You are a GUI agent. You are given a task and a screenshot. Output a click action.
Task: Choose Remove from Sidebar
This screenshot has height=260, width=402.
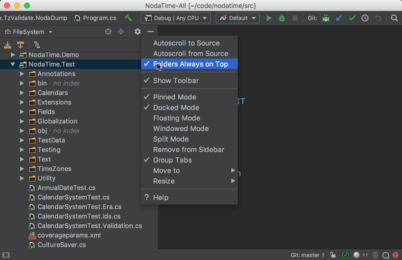click(189, 149)
